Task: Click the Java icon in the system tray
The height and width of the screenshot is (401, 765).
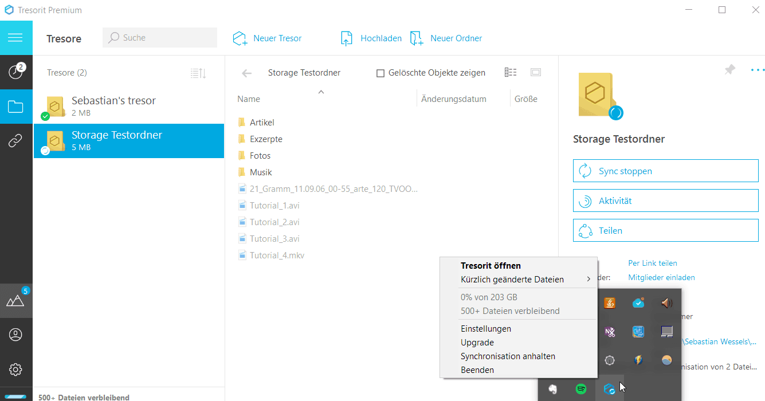Action: click(610, 303)
